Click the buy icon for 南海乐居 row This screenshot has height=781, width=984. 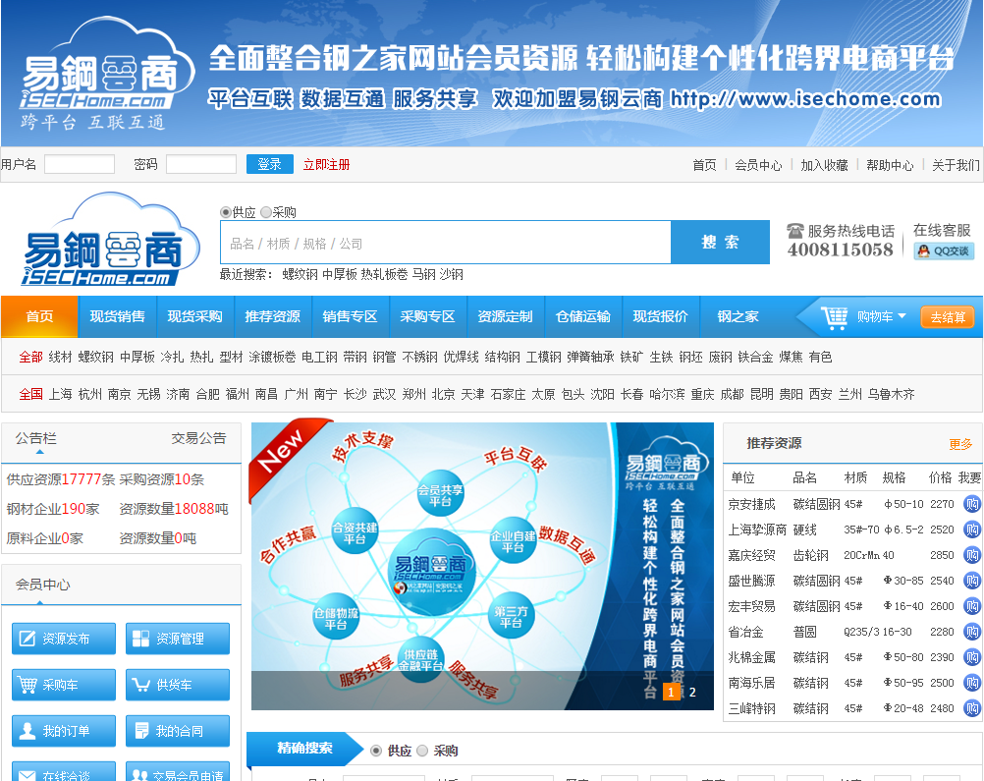tap(971, 683)
